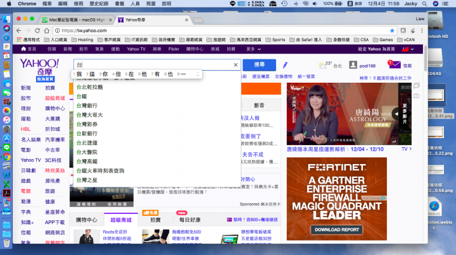Select suggestion 台灣銀行

[87, 105]
